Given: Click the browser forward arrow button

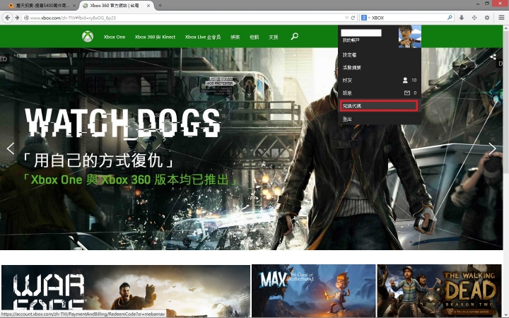Looking at the screenshot, I should (x=17, y=18).
